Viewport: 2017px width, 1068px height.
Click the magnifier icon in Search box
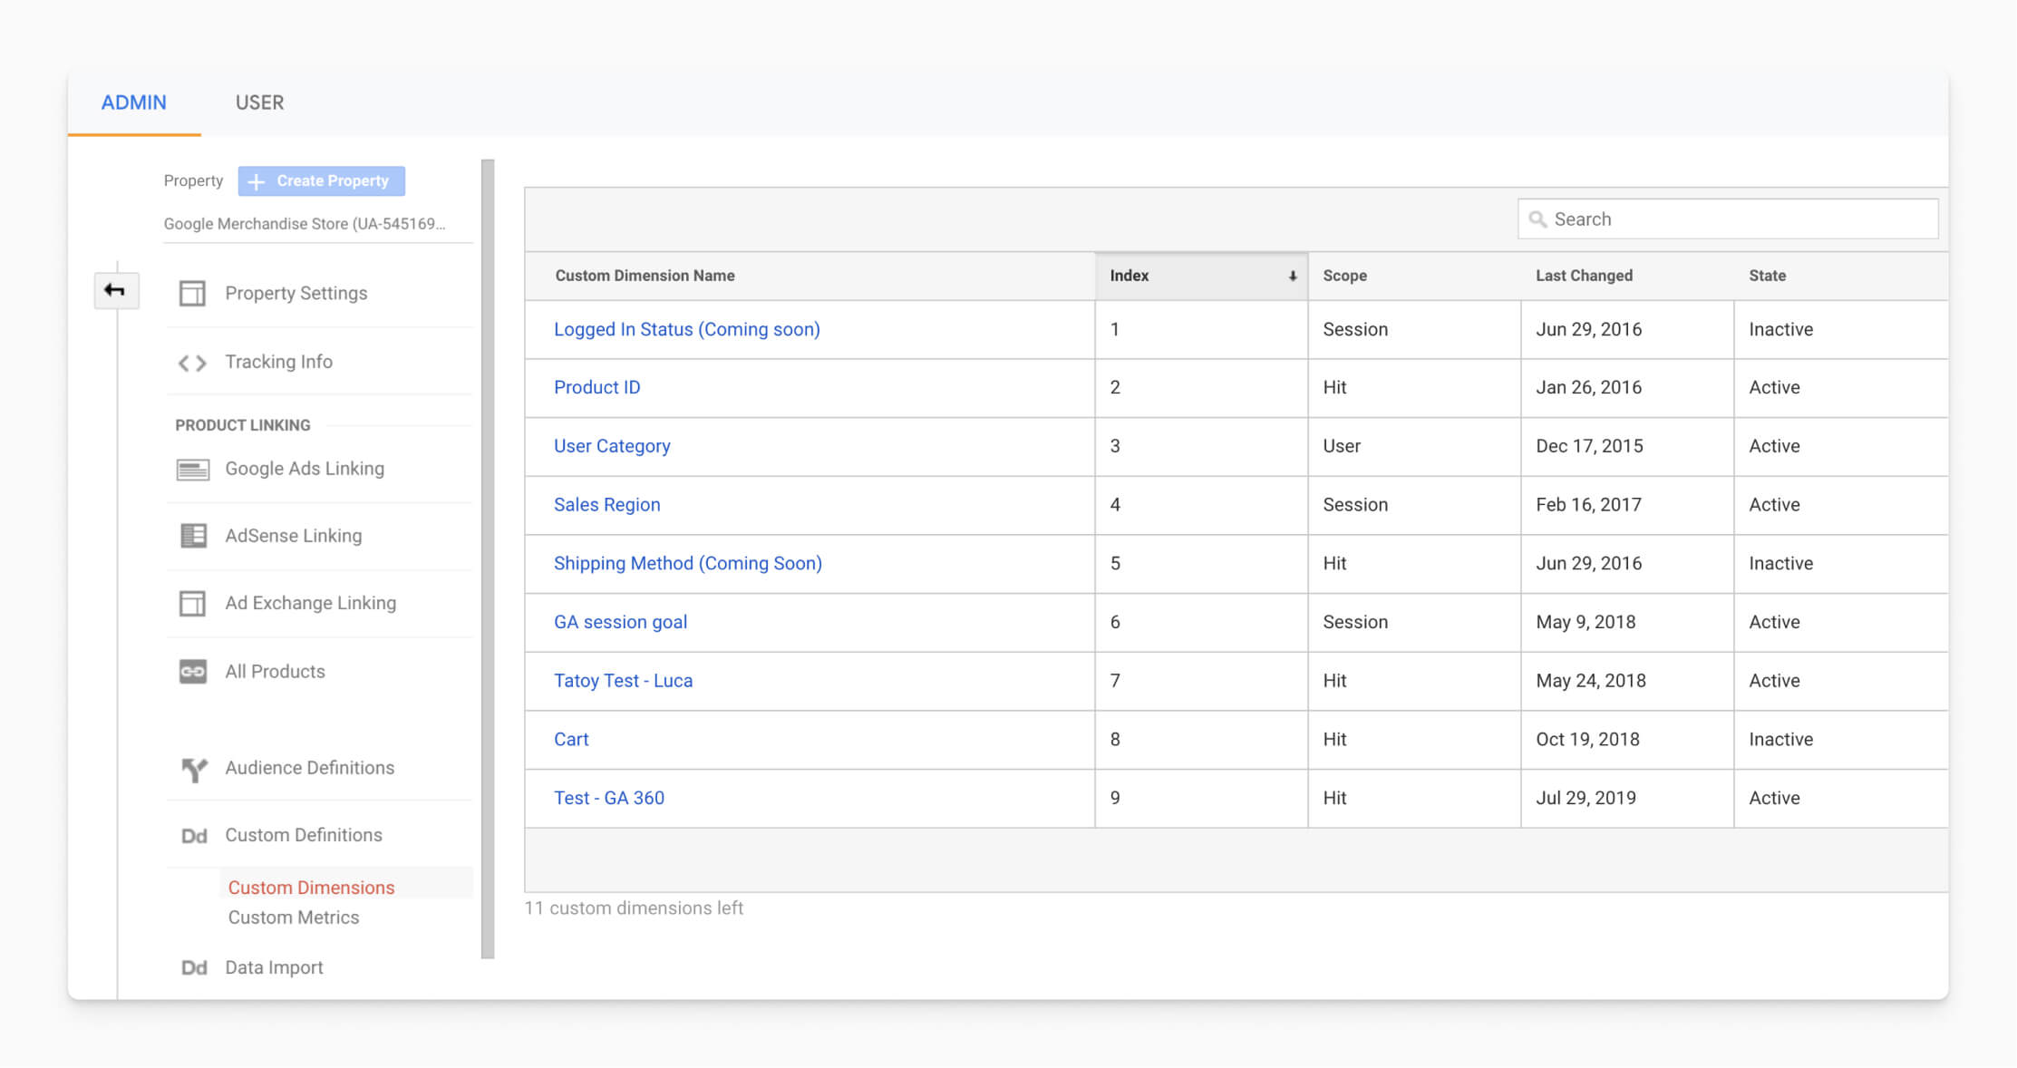pos(1537,219)
